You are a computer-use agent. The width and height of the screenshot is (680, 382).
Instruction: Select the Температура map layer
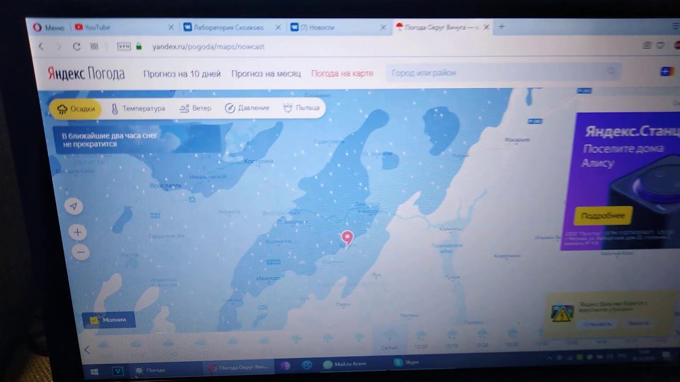pyautogui.click(x=138, y=108)
